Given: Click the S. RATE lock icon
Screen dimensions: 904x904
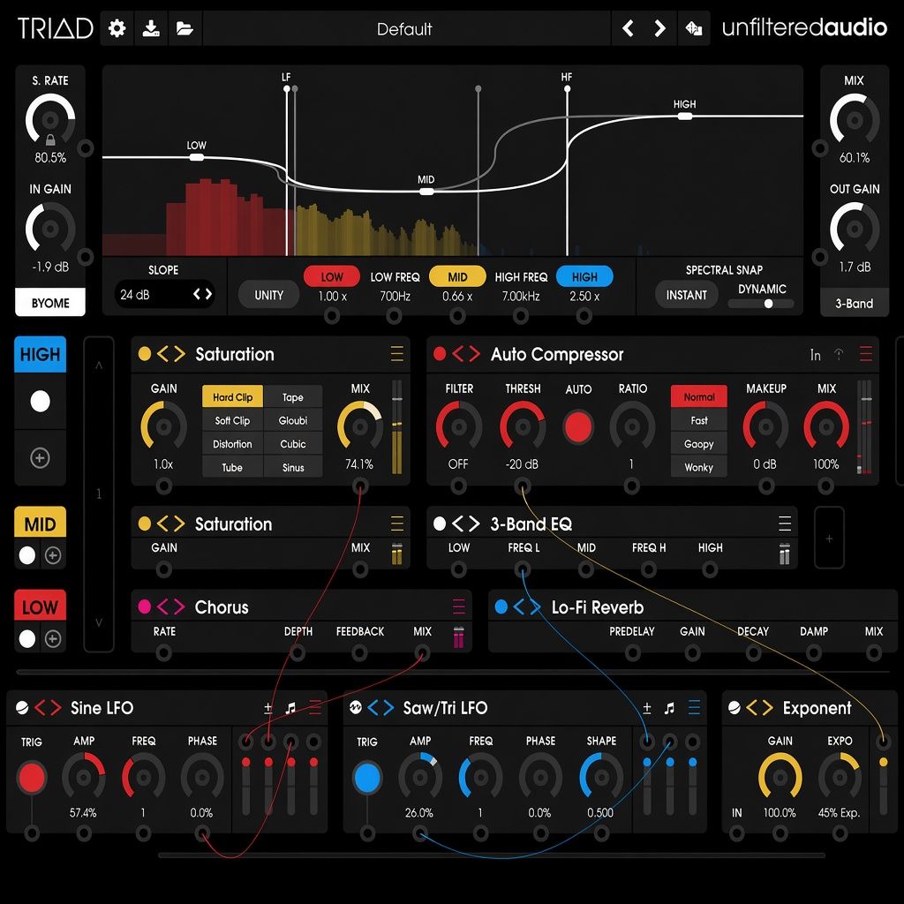Looking at the screenshot, I should pos(50,139).
